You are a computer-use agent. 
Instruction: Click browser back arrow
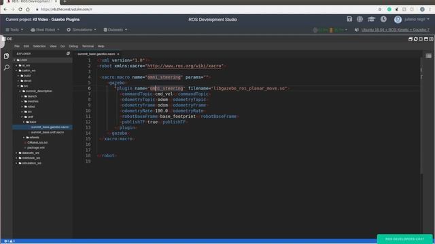coord(5,9)
